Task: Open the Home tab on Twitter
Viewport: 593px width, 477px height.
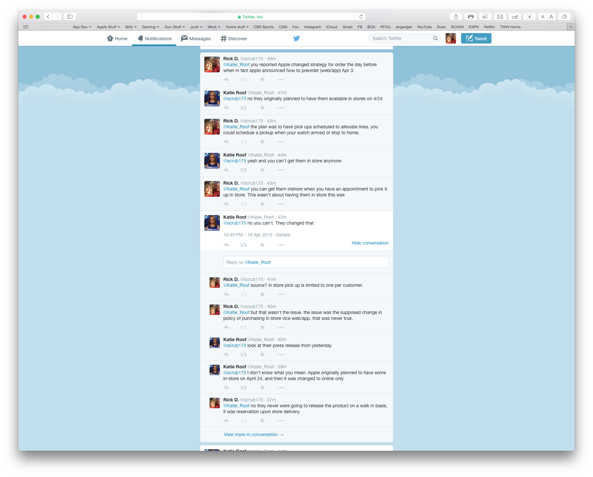Action: (117, 38)
